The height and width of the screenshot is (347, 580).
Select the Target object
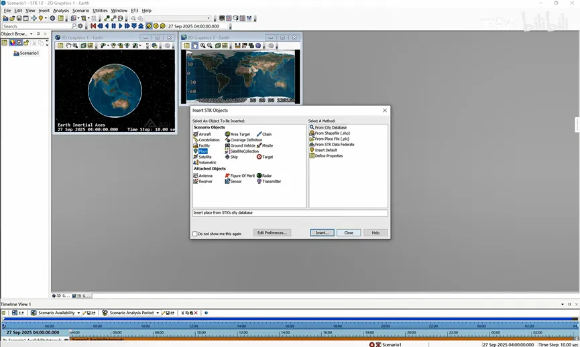point(265,157)
